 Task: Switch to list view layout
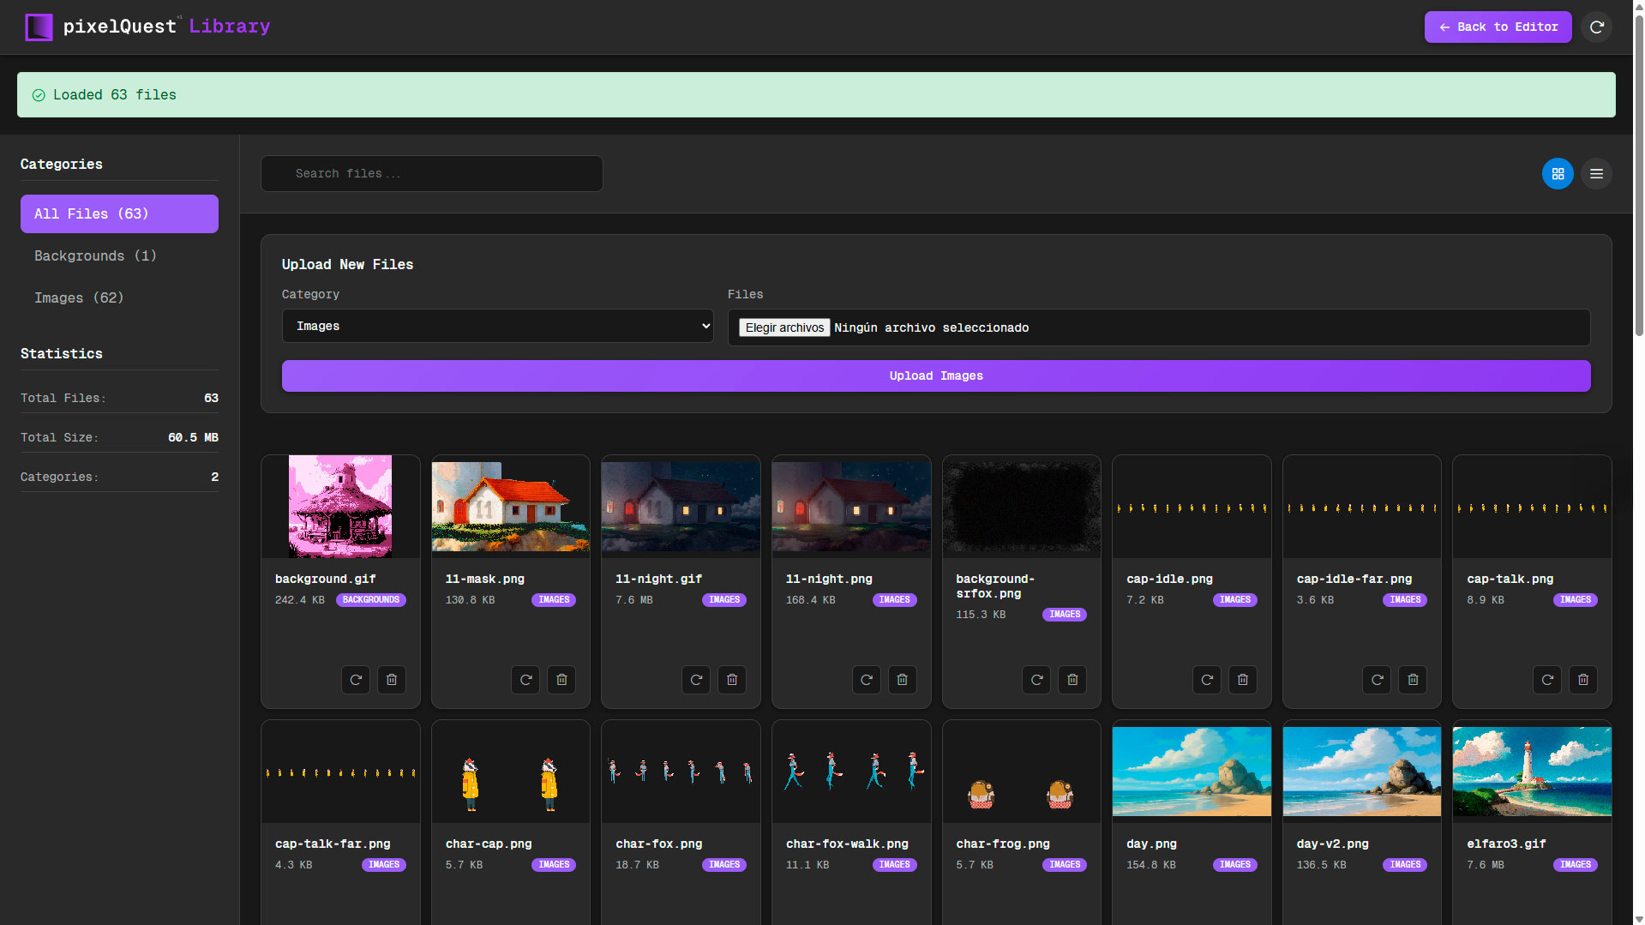tap(1596, 173)
